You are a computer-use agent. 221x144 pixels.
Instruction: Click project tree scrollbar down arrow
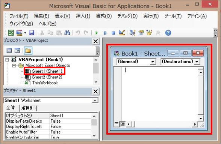pyautogui.click(x=96, y=82)
